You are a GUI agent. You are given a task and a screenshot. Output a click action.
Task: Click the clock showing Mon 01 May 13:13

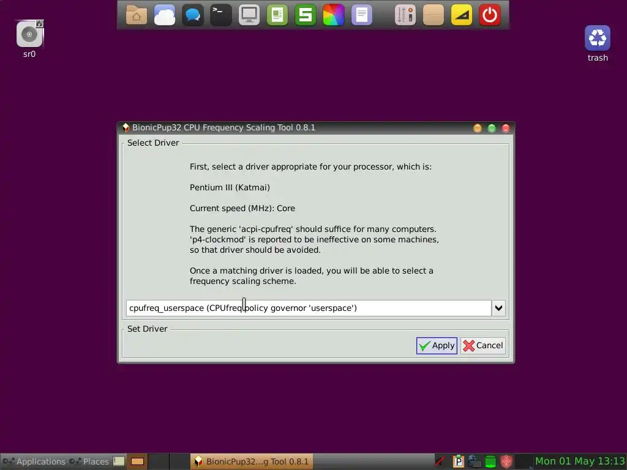point(580,461)
